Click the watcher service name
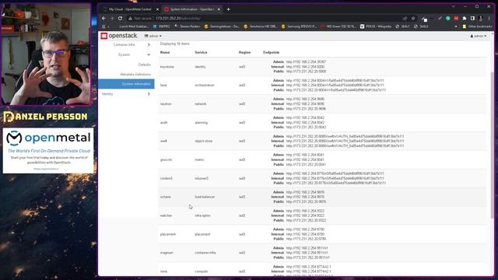Viewport: 498px width, 280px height. click(x=166, y=215)
